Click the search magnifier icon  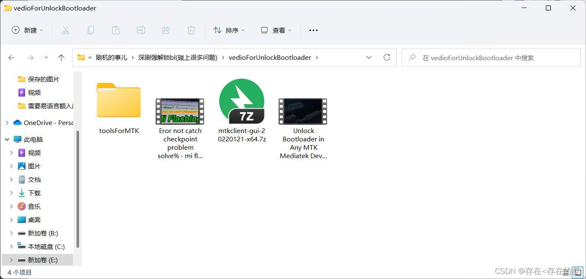coord(412,58)
